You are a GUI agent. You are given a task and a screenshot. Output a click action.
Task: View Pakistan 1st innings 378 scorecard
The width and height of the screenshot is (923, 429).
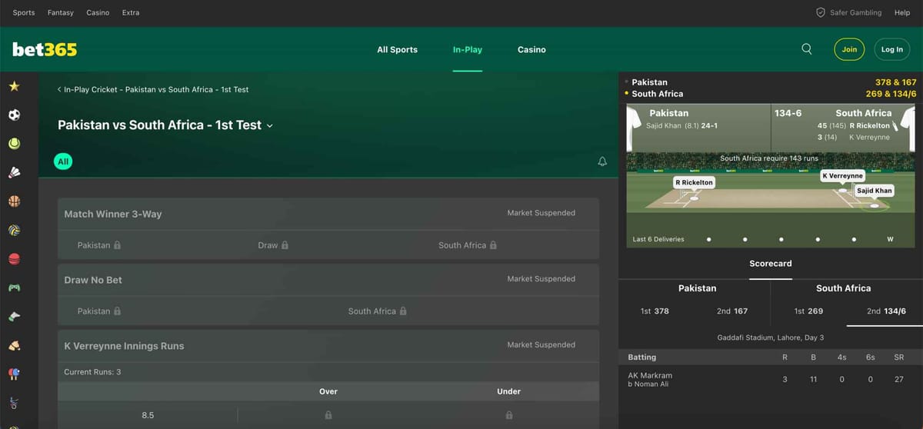655,311
